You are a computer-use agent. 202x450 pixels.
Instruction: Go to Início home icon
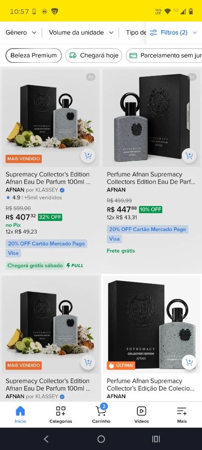[20, 414]
